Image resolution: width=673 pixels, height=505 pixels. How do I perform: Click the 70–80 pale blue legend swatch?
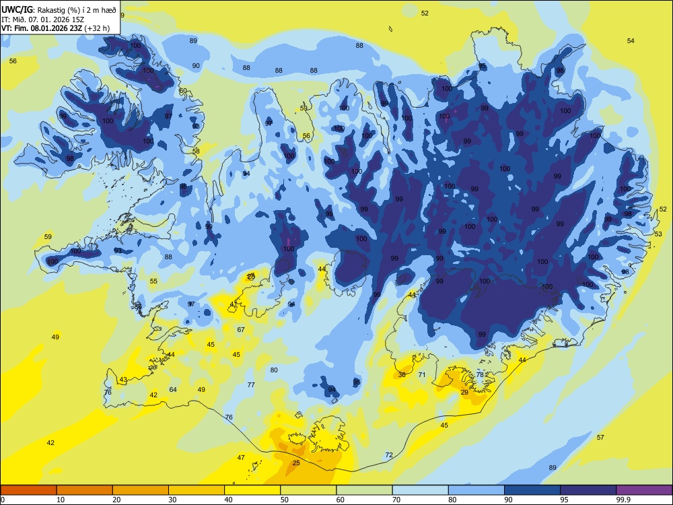click(x=420, y=490)
